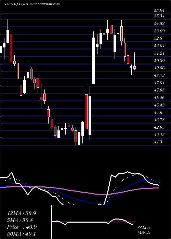Click the Price : 49.9 readout

(22, 227)
